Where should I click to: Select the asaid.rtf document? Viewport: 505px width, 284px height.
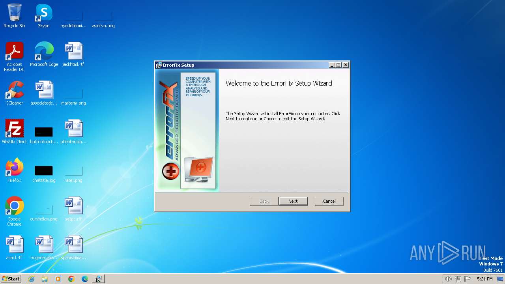click(14, 248)
